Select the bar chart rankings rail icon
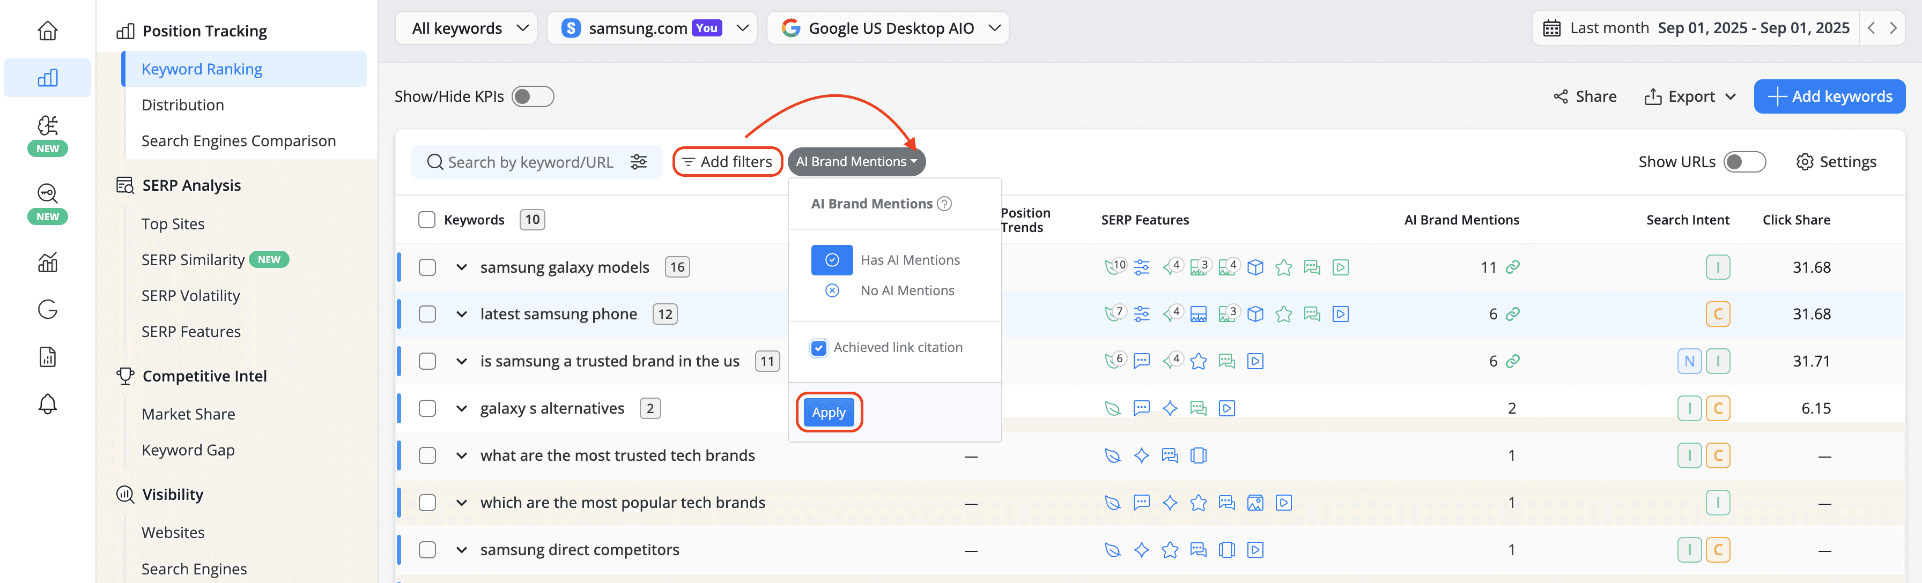The height and width of the screenshot is (583, 1922). [x=48, y=78]
